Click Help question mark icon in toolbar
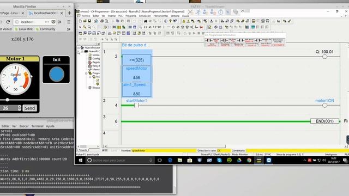This screenshot has height=196, width=349. pyautogui.click(x=171, y=21)
